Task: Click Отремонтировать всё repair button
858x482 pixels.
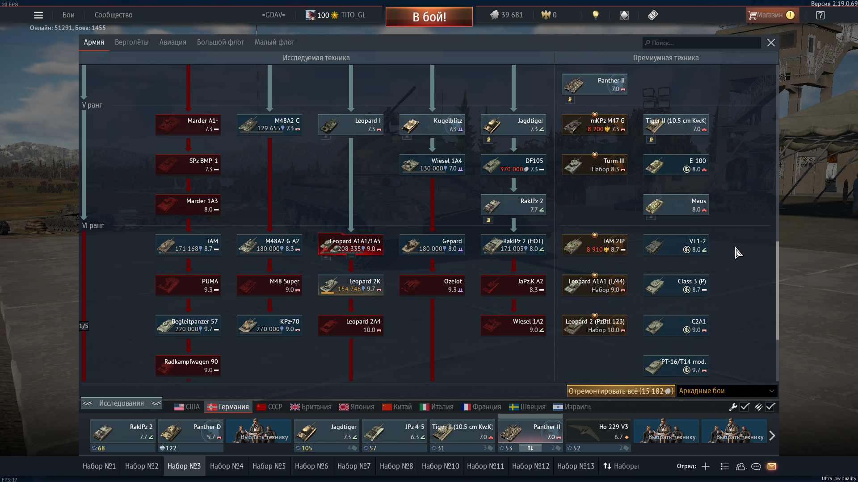Action: pos(621,391)
